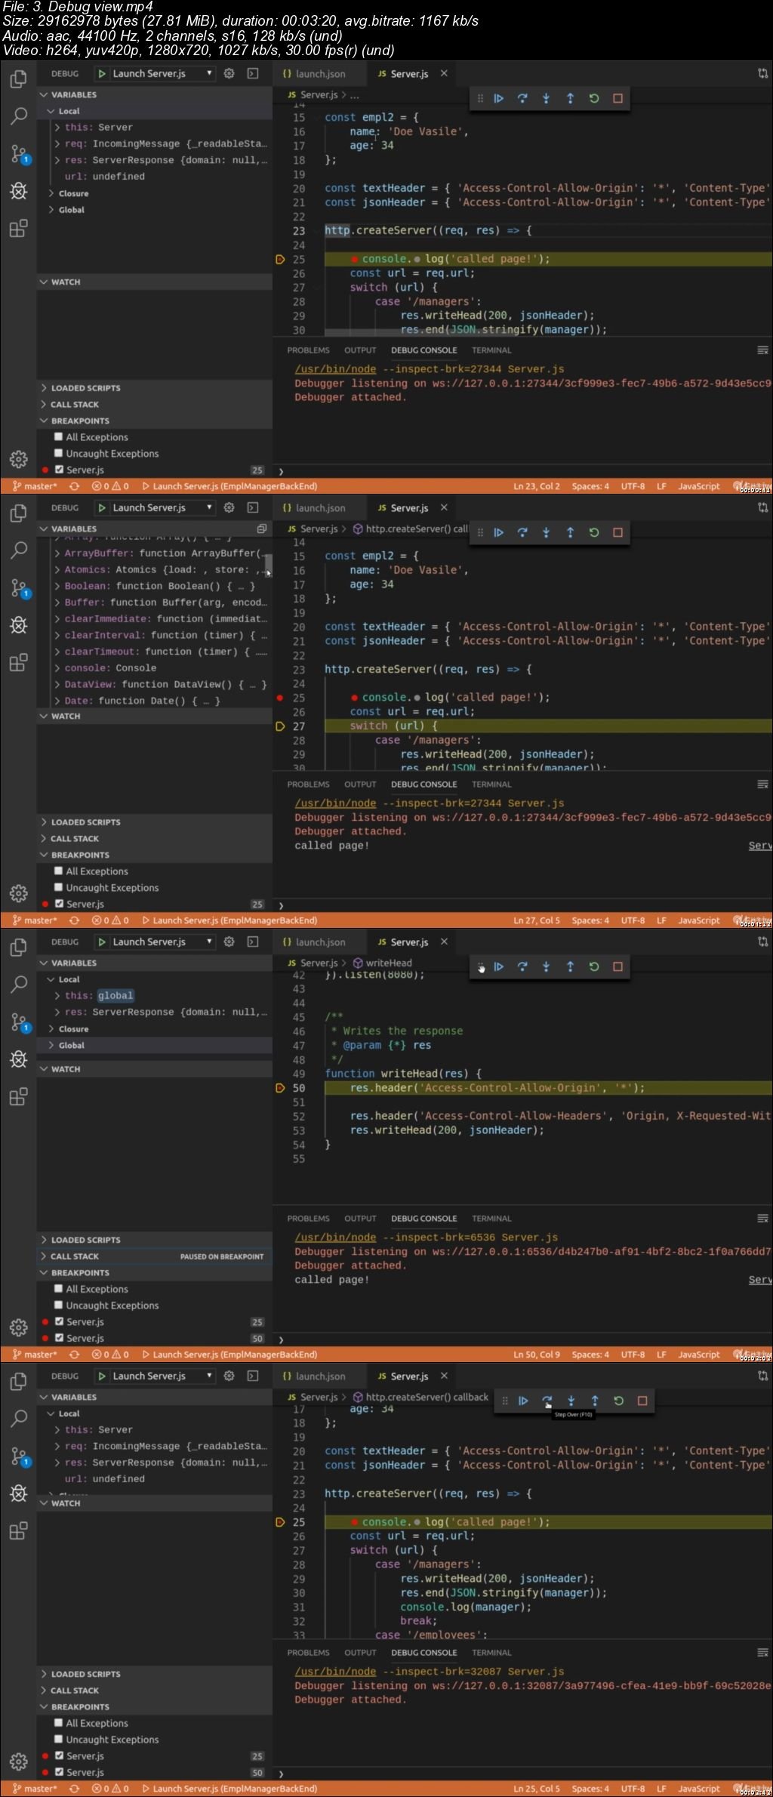Viewport: 773px width, 1797px height.
Task: Click the variables list scrollbar beside the Atomics row
Action: click(x=268, y=565)
